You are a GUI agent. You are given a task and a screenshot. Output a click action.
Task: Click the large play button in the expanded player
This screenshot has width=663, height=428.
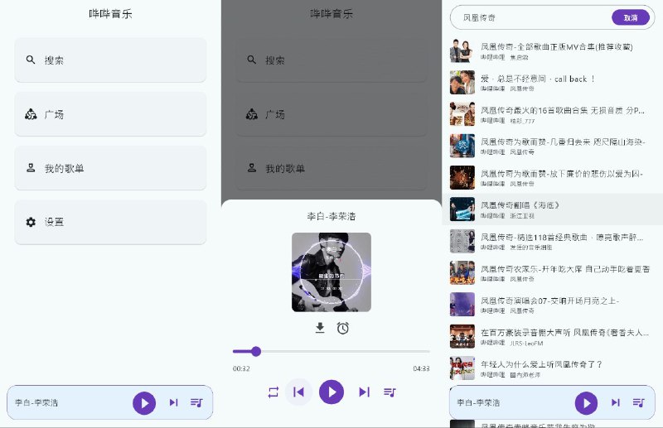click(x=331, y=392)
